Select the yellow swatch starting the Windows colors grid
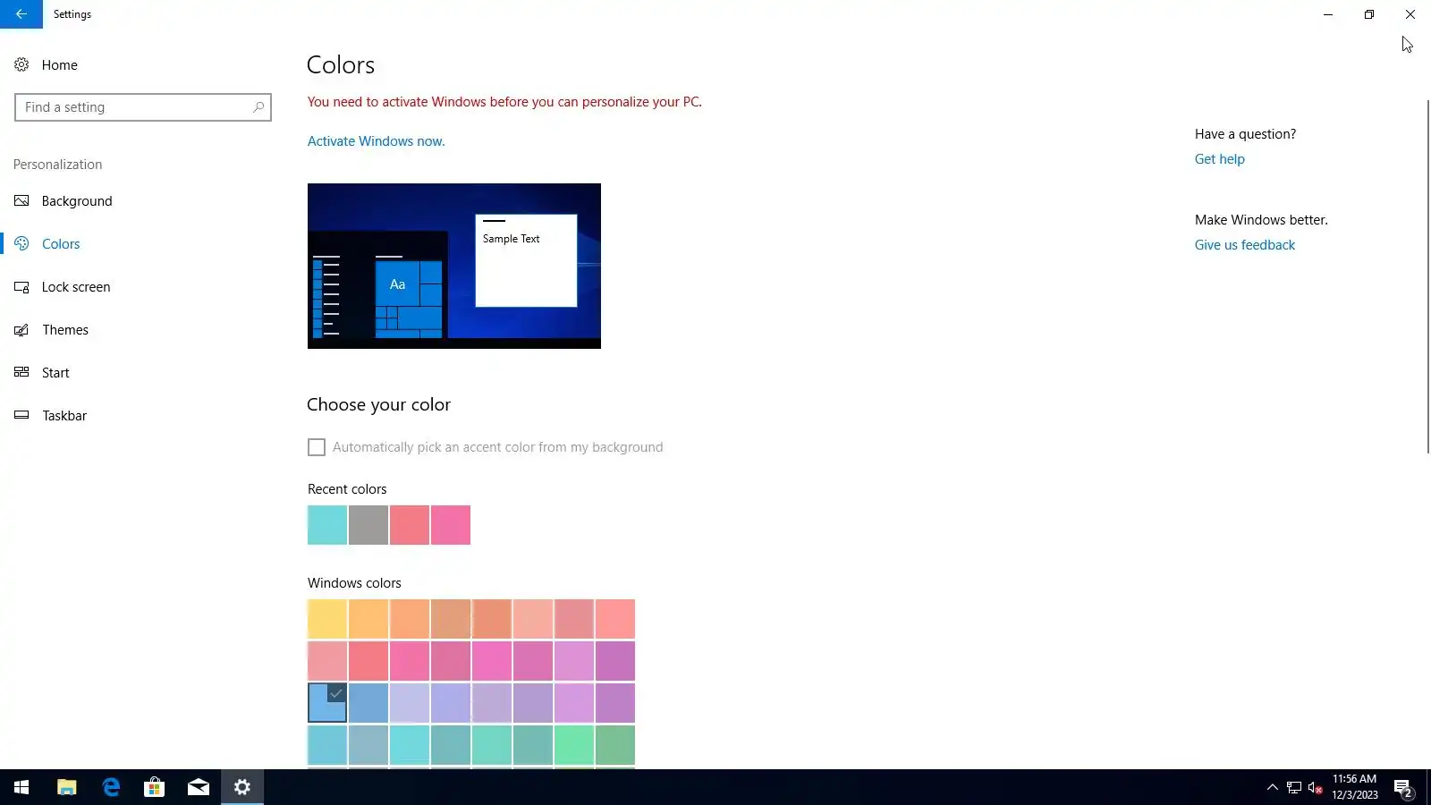The image size is (1431, 805). click(327, 619)
